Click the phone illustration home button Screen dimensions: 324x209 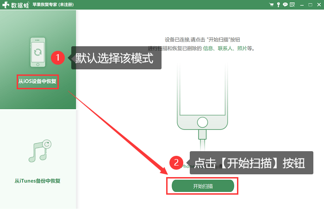point(202,122)
